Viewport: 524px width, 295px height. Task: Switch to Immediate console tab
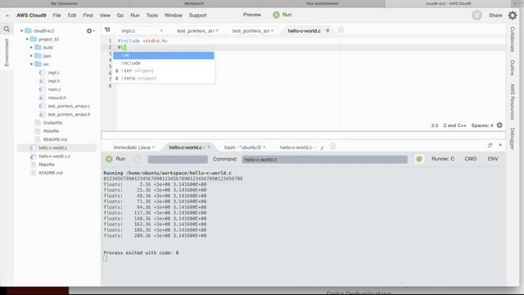point(132,147)
